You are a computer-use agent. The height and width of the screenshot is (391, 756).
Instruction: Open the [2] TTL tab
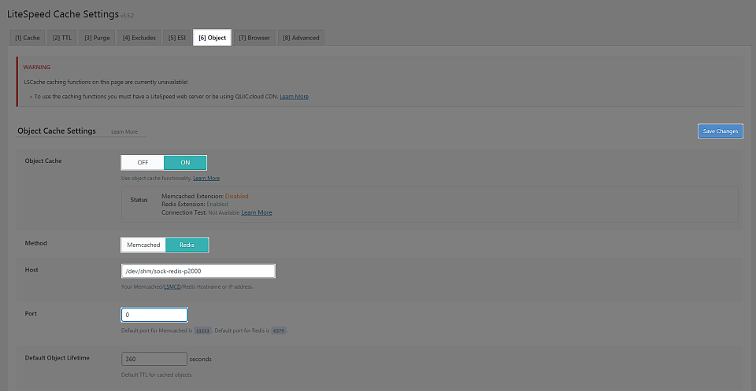tap(61, 38)
